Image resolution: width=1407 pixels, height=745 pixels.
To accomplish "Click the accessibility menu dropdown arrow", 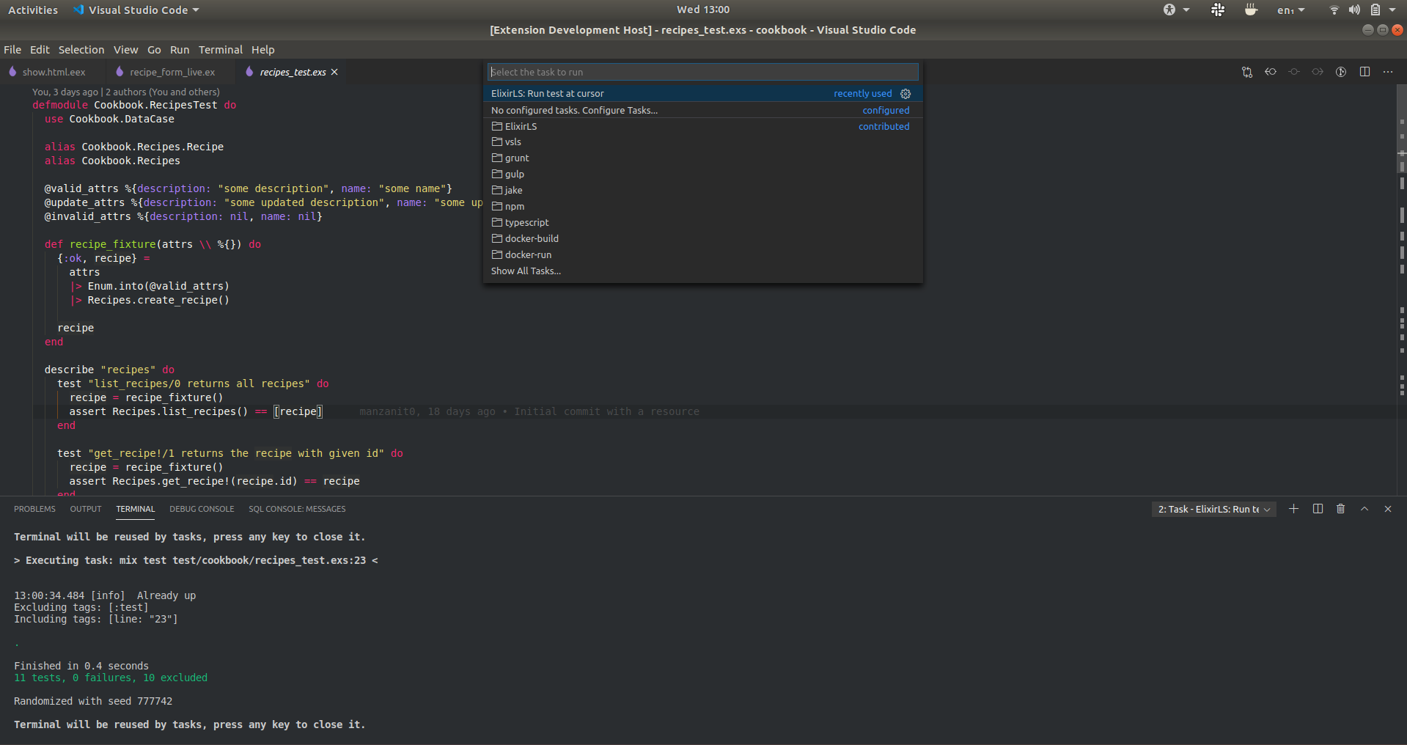I will click(1186, 10).
